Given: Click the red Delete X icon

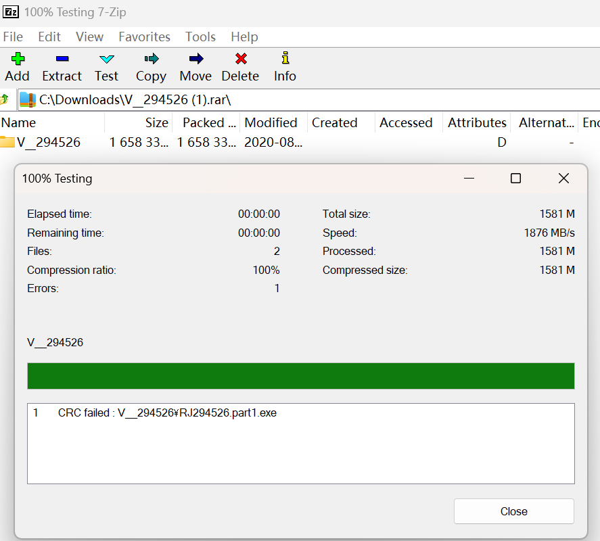Looking at the screenshot, I should [x=240, y=59].
